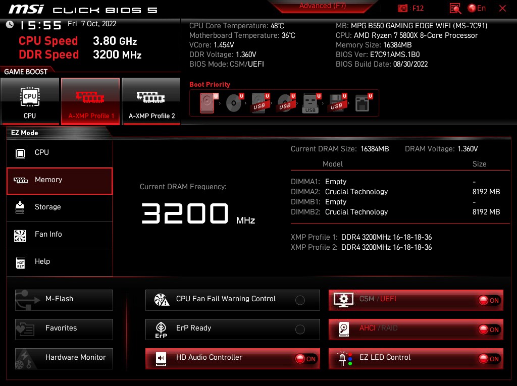Change language via the En globe icon
This screenshot has width=517, height=386.
pyautogui.click(x=477, y=8)
